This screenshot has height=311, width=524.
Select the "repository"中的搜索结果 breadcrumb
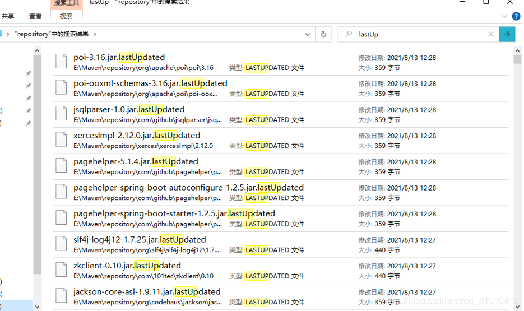[x=52, y=34]
